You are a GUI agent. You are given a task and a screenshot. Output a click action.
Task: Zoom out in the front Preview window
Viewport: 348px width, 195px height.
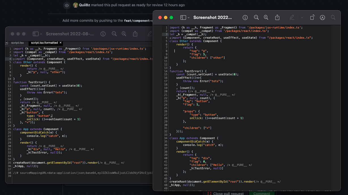pos(256,17)
